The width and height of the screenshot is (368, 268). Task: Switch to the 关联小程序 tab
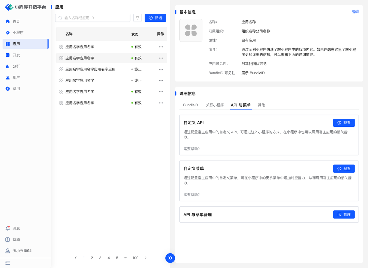(215, 105)
